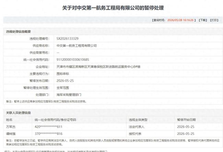223x152 pixels.
Task: Select 万军杰 row's date 2026-05-25
Action: pyautogui.click(x=186, y=127)
